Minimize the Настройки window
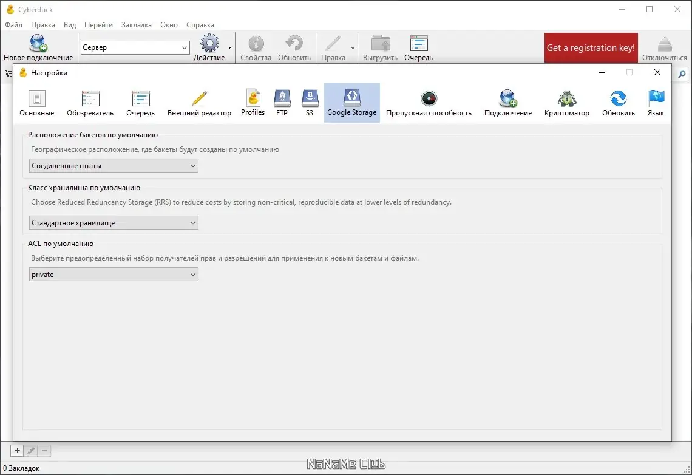Screen dimensions: 692x475 (602, 72)
